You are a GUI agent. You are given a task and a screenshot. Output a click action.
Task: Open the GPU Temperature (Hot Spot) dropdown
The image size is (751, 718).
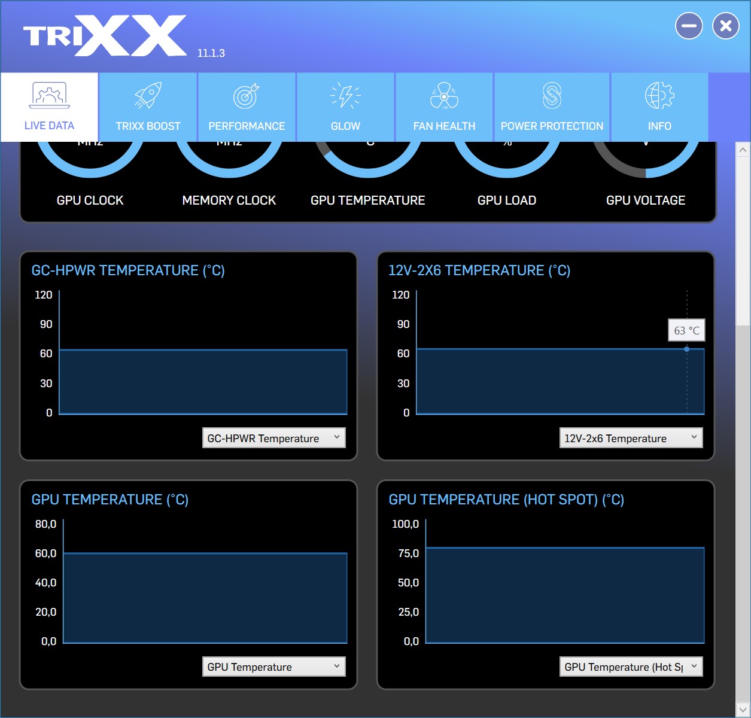pos(631,667)
